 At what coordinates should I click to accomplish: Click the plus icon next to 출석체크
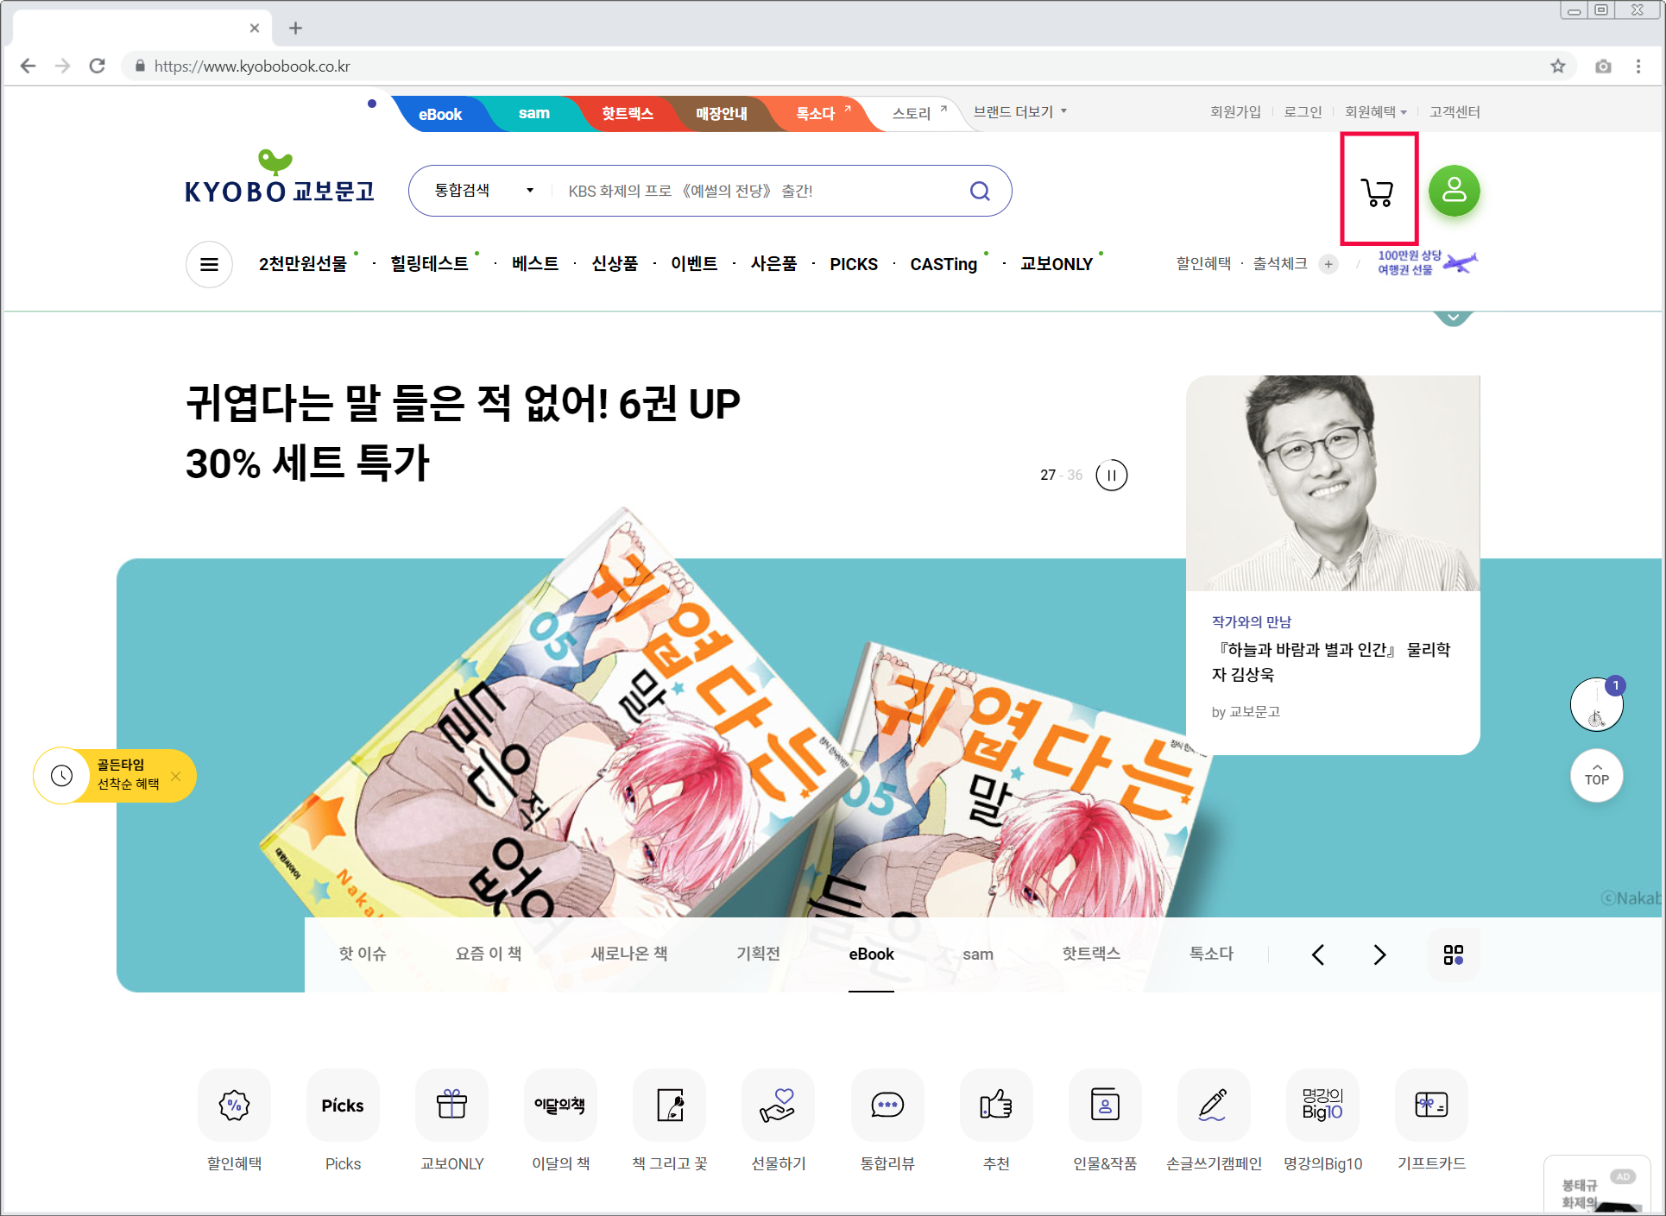point(1329,264)
